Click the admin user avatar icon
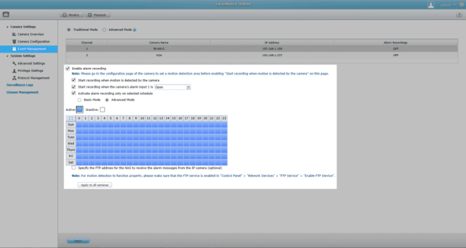Viewport: 466px width, 248px height. point(430,5)
